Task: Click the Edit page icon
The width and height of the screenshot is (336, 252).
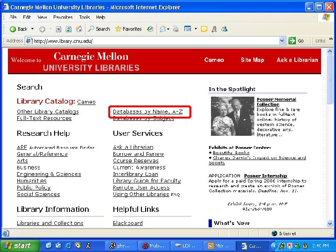Action: pos(188,29)
